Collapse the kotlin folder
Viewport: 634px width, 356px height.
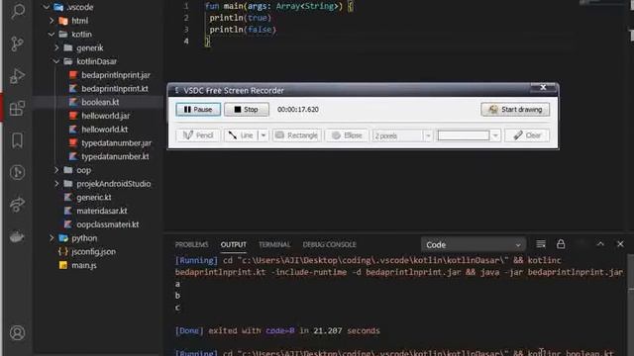pos(52,35)
